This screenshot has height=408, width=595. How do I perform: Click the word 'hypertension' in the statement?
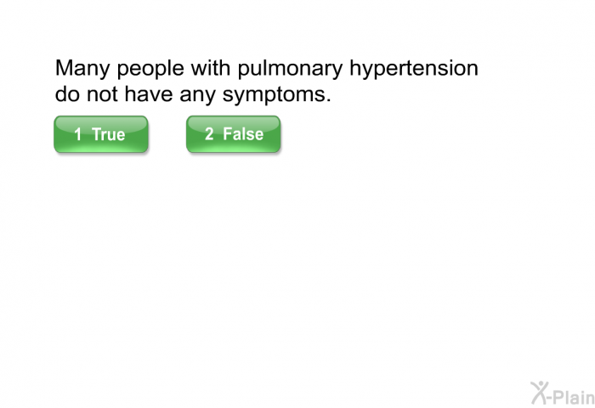coord(414,69)
